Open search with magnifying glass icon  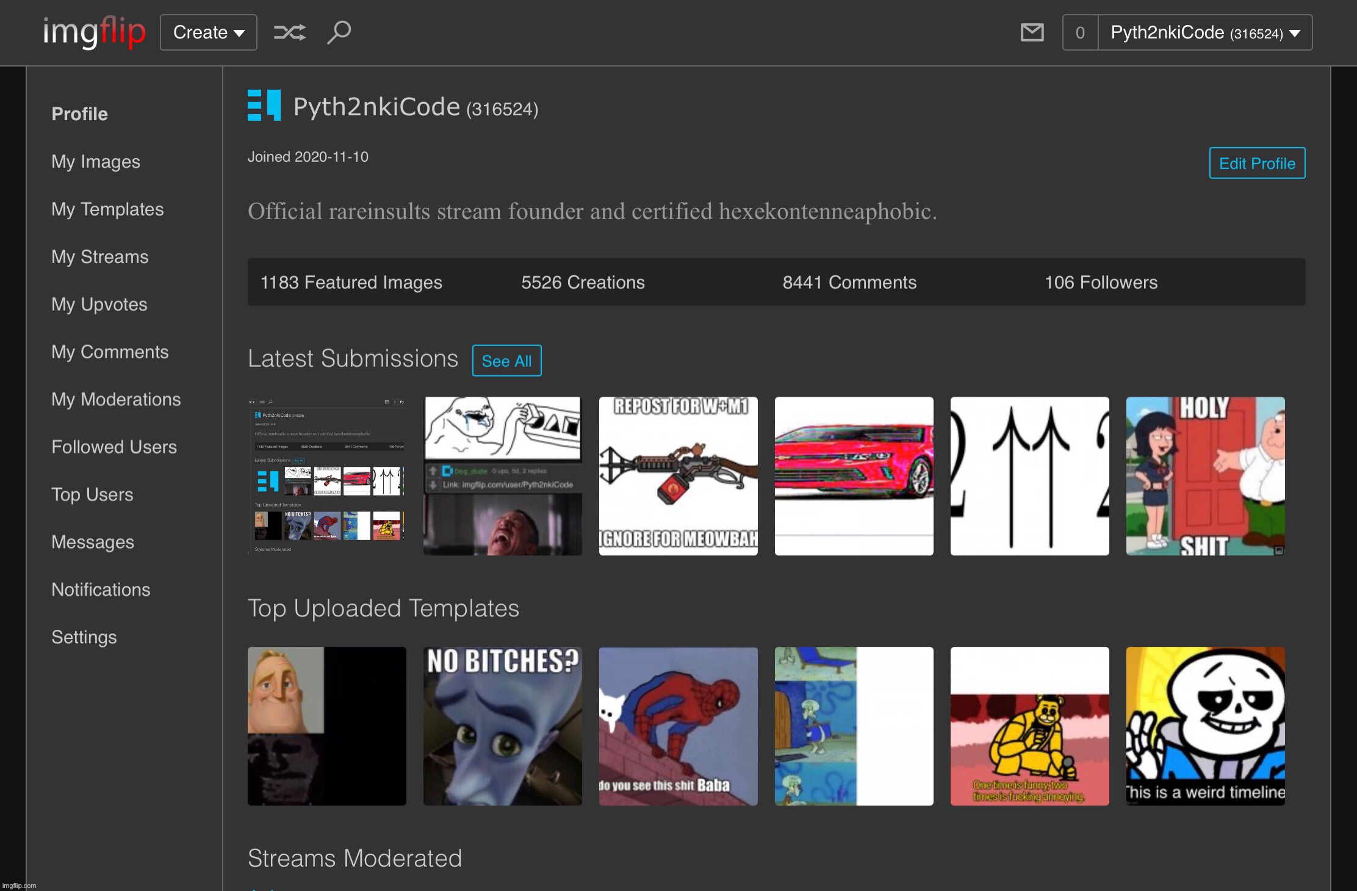coord(339,32)
